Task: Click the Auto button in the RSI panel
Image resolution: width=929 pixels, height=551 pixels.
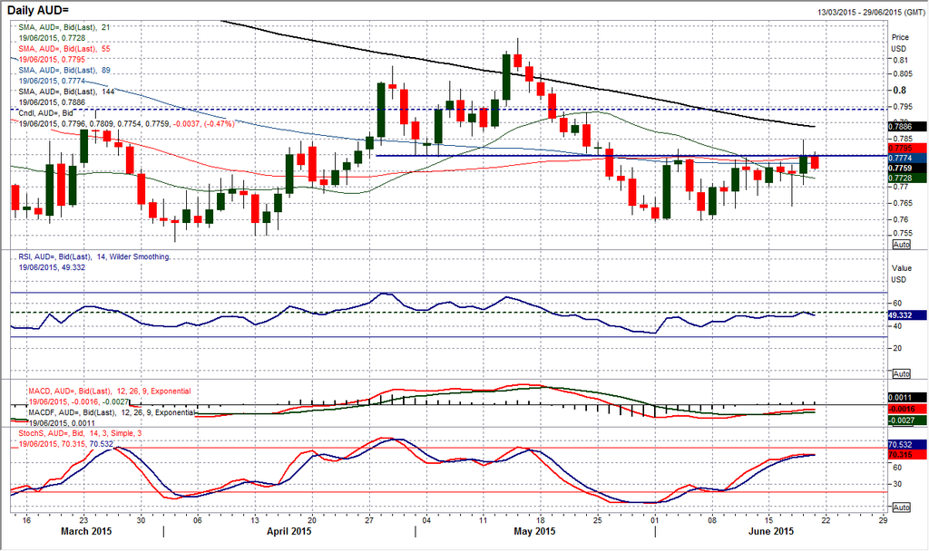Action: (901, 374)
